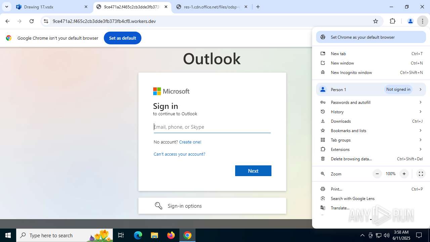
Task: Open the tab search chevron
Action: (x=6, y=7)
